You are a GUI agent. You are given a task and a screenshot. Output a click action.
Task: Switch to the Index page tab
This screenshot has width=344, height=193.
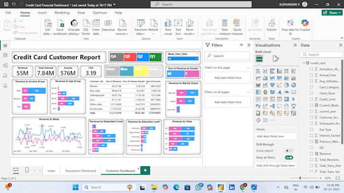[51, 171]
